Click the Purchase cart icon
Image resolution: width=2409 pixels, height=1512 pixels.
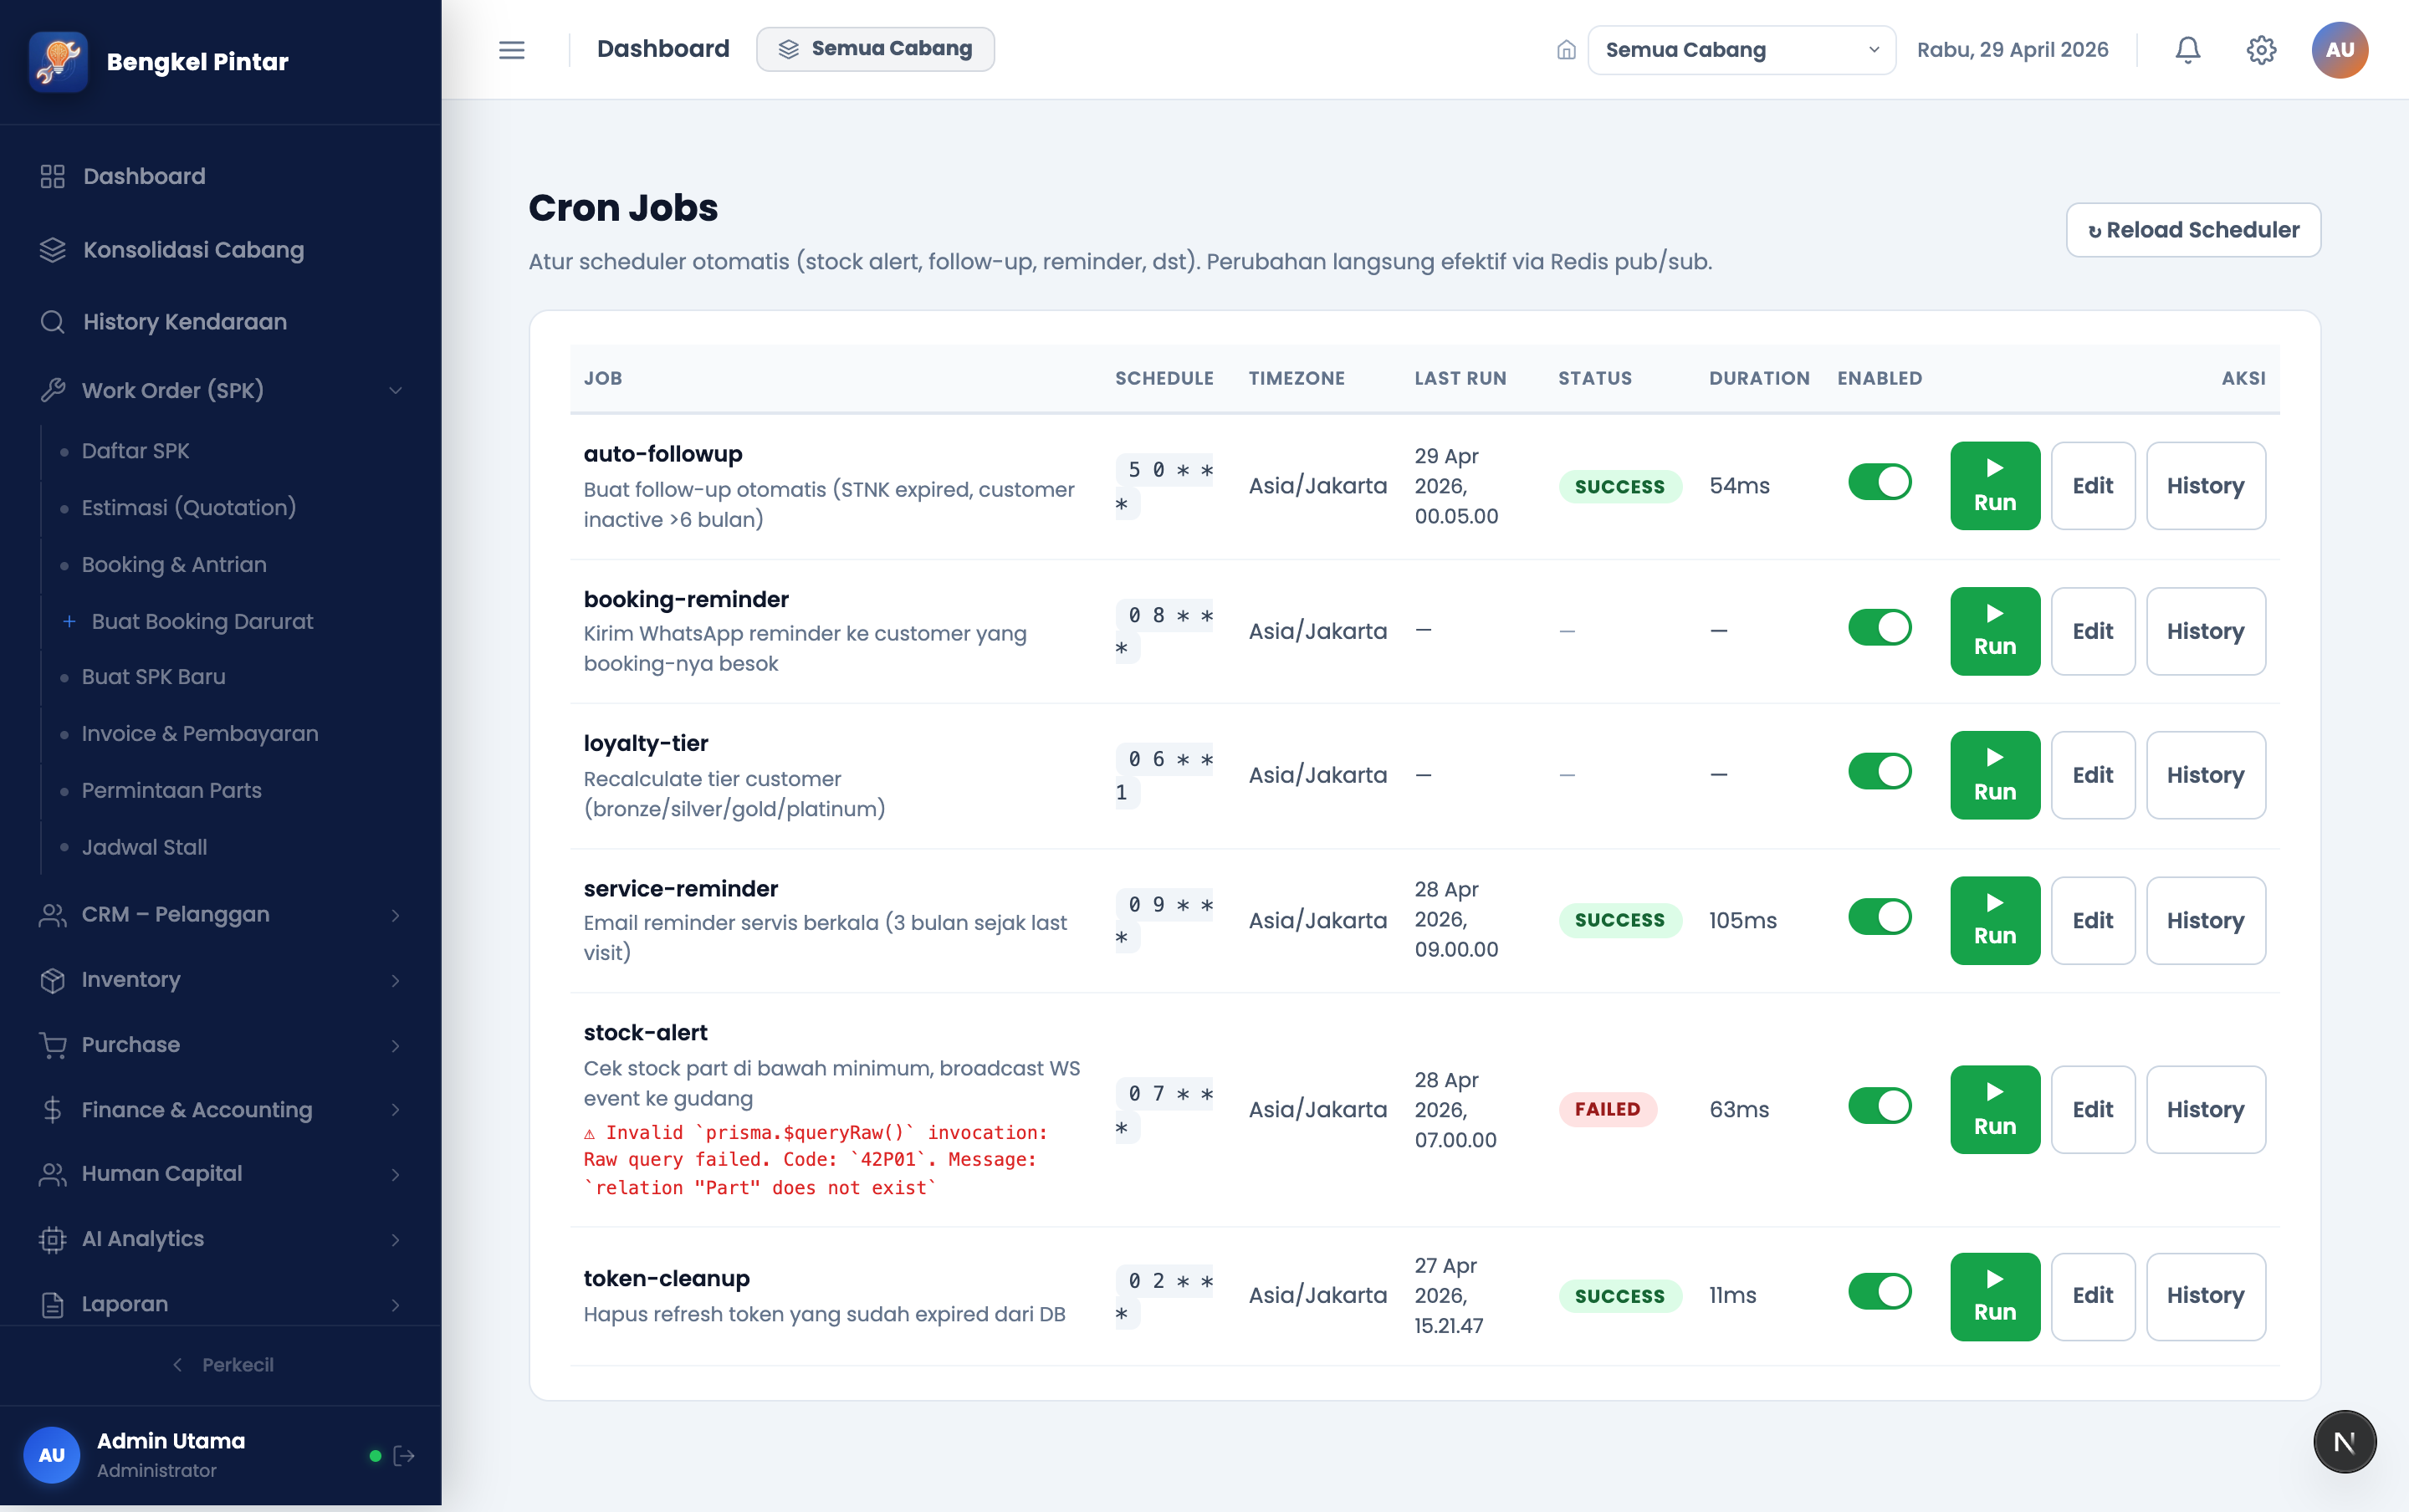pos(52,1045)
